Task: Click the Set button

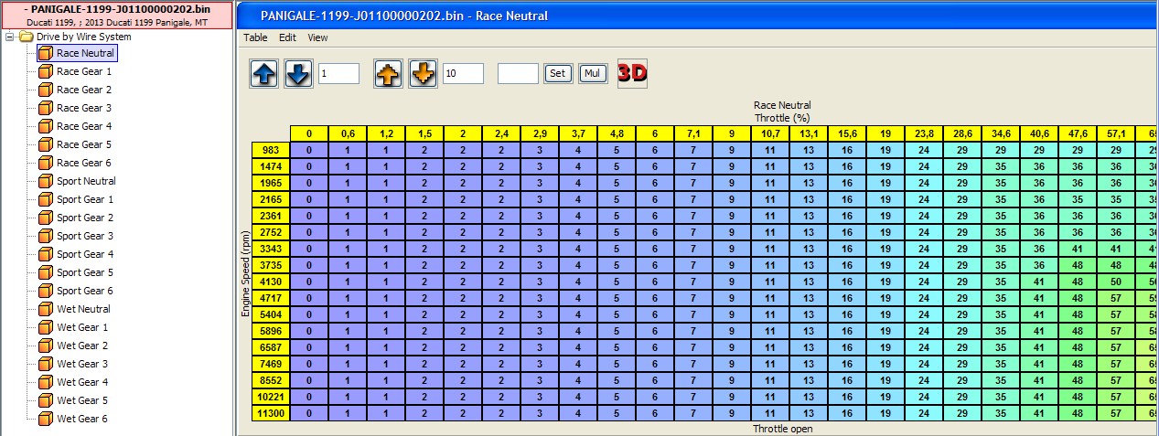Action: click(x=557, y=73)
